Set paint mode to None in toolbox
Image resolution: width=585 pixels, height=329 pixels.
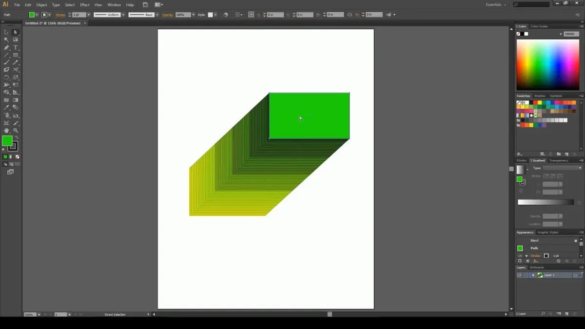[18, 157]
